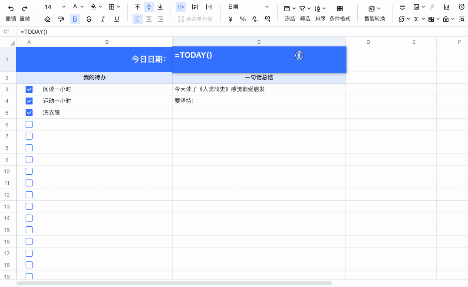Image resolution: width=468 pixels, height=287 pixels.
Task: Toggle strikethrough formatting
Action: [89, 19]
